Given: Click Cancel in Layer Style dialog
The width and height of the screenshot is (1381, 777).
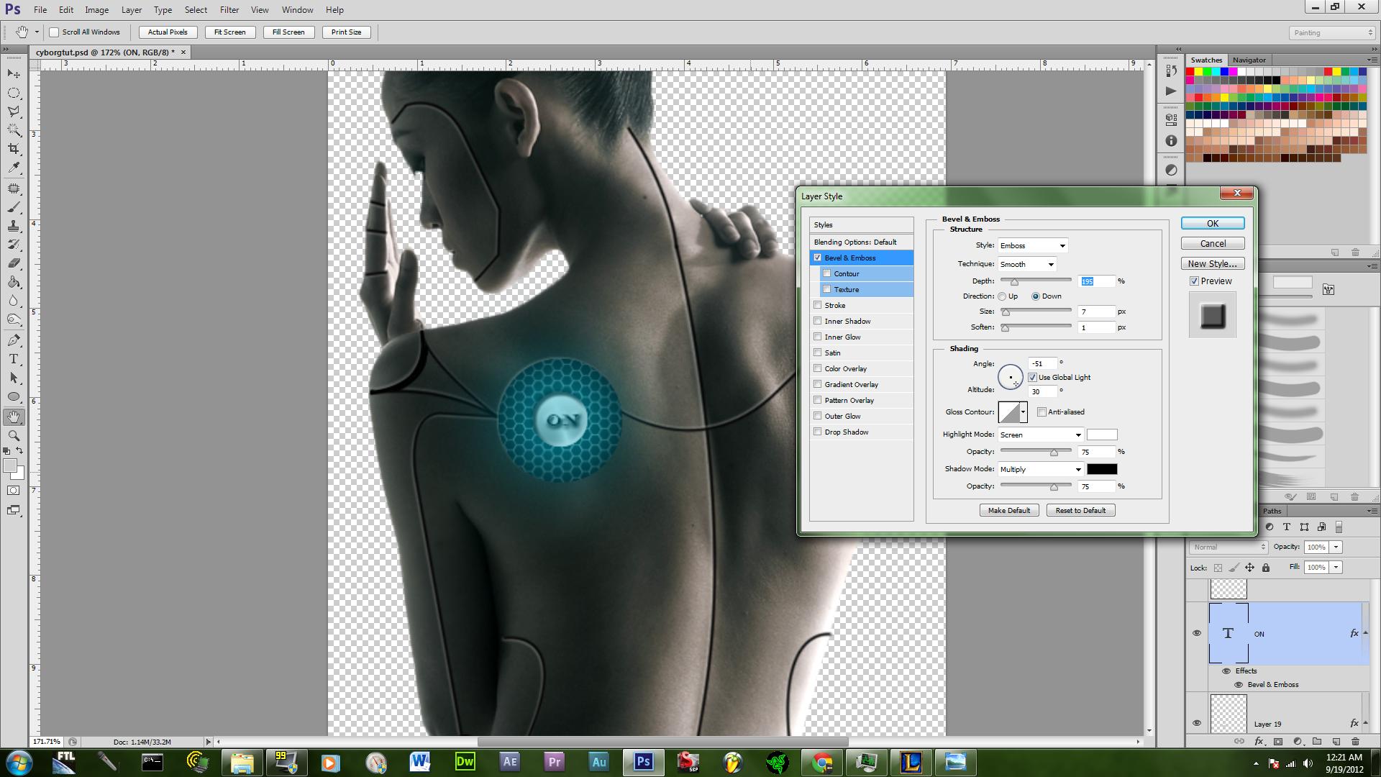Looking at the screenshot, I should (x=1213, y=244).
